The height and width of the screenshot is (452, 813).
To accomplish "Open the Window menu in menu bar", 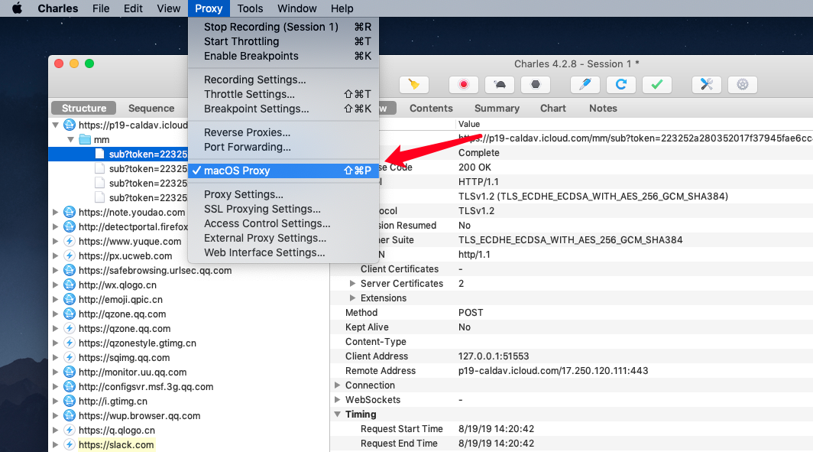I will click(x=296, y=8).
